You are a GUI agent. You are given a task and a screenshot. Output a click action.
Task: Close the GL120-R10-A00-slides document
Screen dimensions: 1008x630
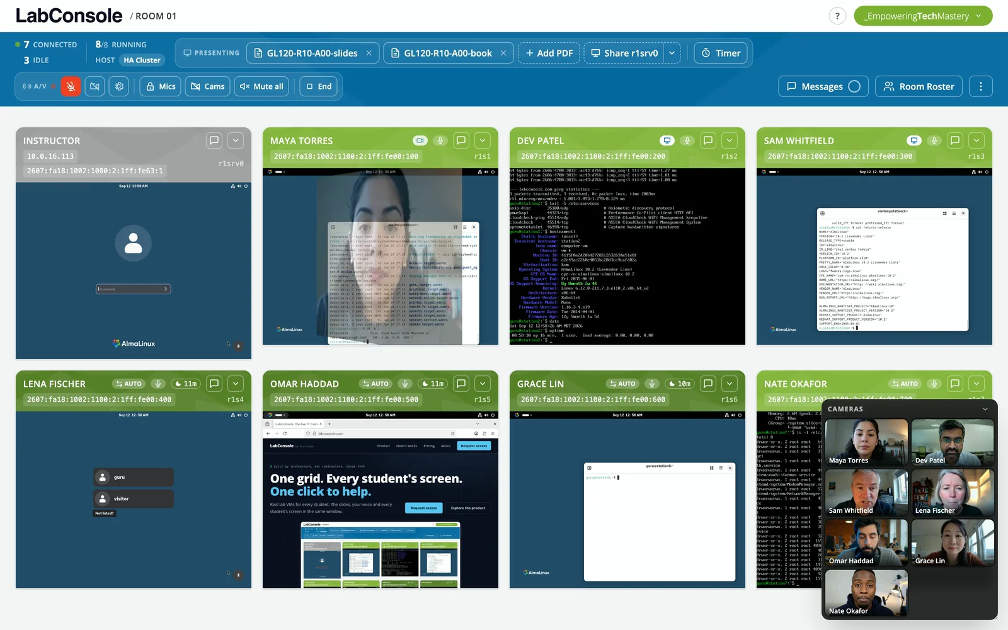(x=369, y=53)
